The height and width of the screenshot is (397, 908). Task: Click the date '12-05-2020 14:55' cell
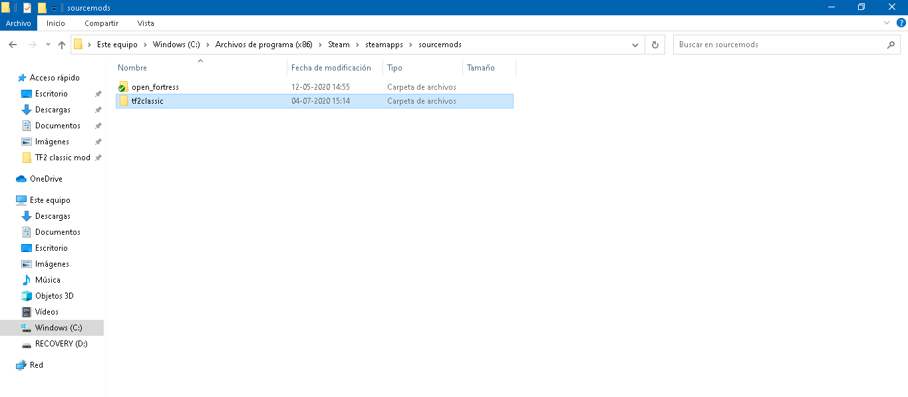point(321,87)
